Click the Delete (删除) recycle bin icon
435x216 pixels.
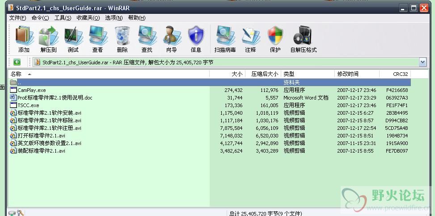[x=122, y=36]
